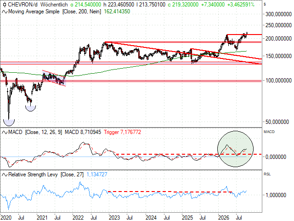Click the 2020 label on time axis
This screenshot has width=294, height=221.
(x=6, y=218)
